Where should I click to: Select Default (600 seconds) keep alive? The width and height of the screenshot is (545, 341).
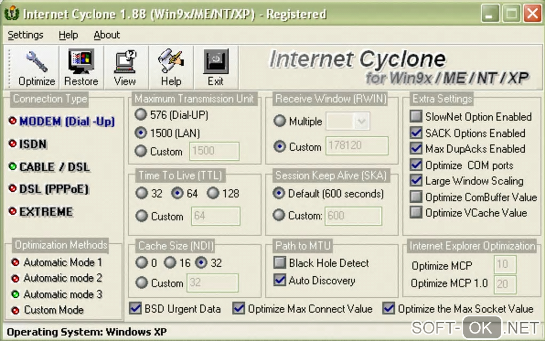tap(279, 193)
